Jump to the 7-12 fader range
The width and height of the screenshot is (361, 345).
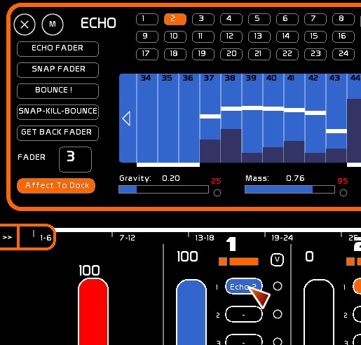[127, 238]
